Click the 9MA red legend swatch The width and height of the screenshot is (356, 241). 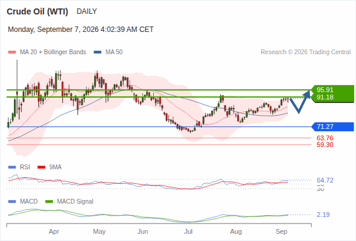(x=41, y=167)
